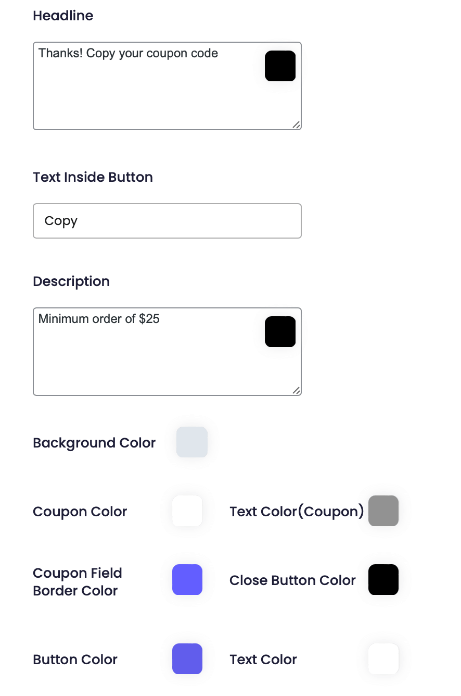Open the Headline text color swatch
The height and width of the screenshot is (696, 461).
(280, 66)
